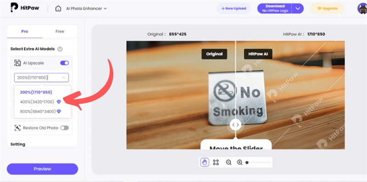Click the Original label on the image

pos(214,54)
